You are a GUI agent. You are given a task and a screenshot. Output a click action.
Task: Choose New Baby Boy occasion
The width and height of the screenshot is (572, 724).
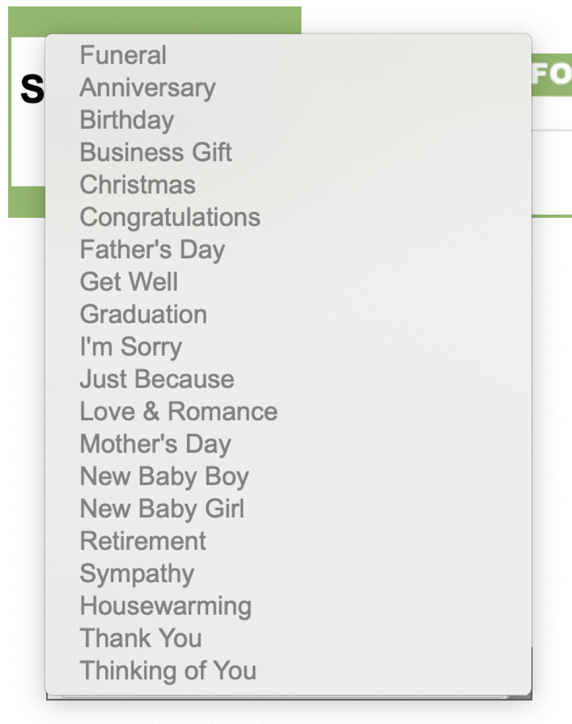click(x=165, y=476)
